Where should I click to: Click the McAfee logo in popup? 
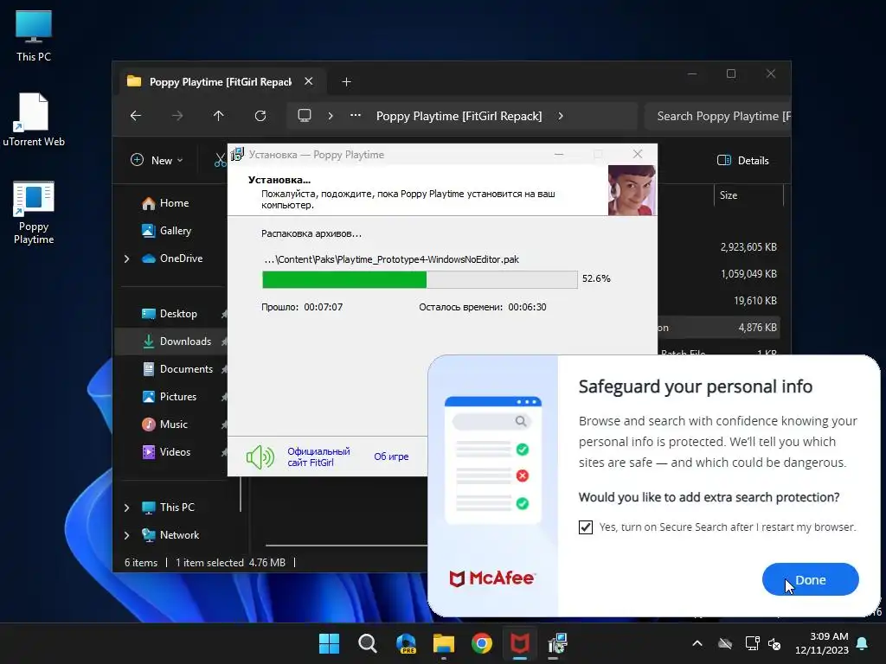pos(491,578)
